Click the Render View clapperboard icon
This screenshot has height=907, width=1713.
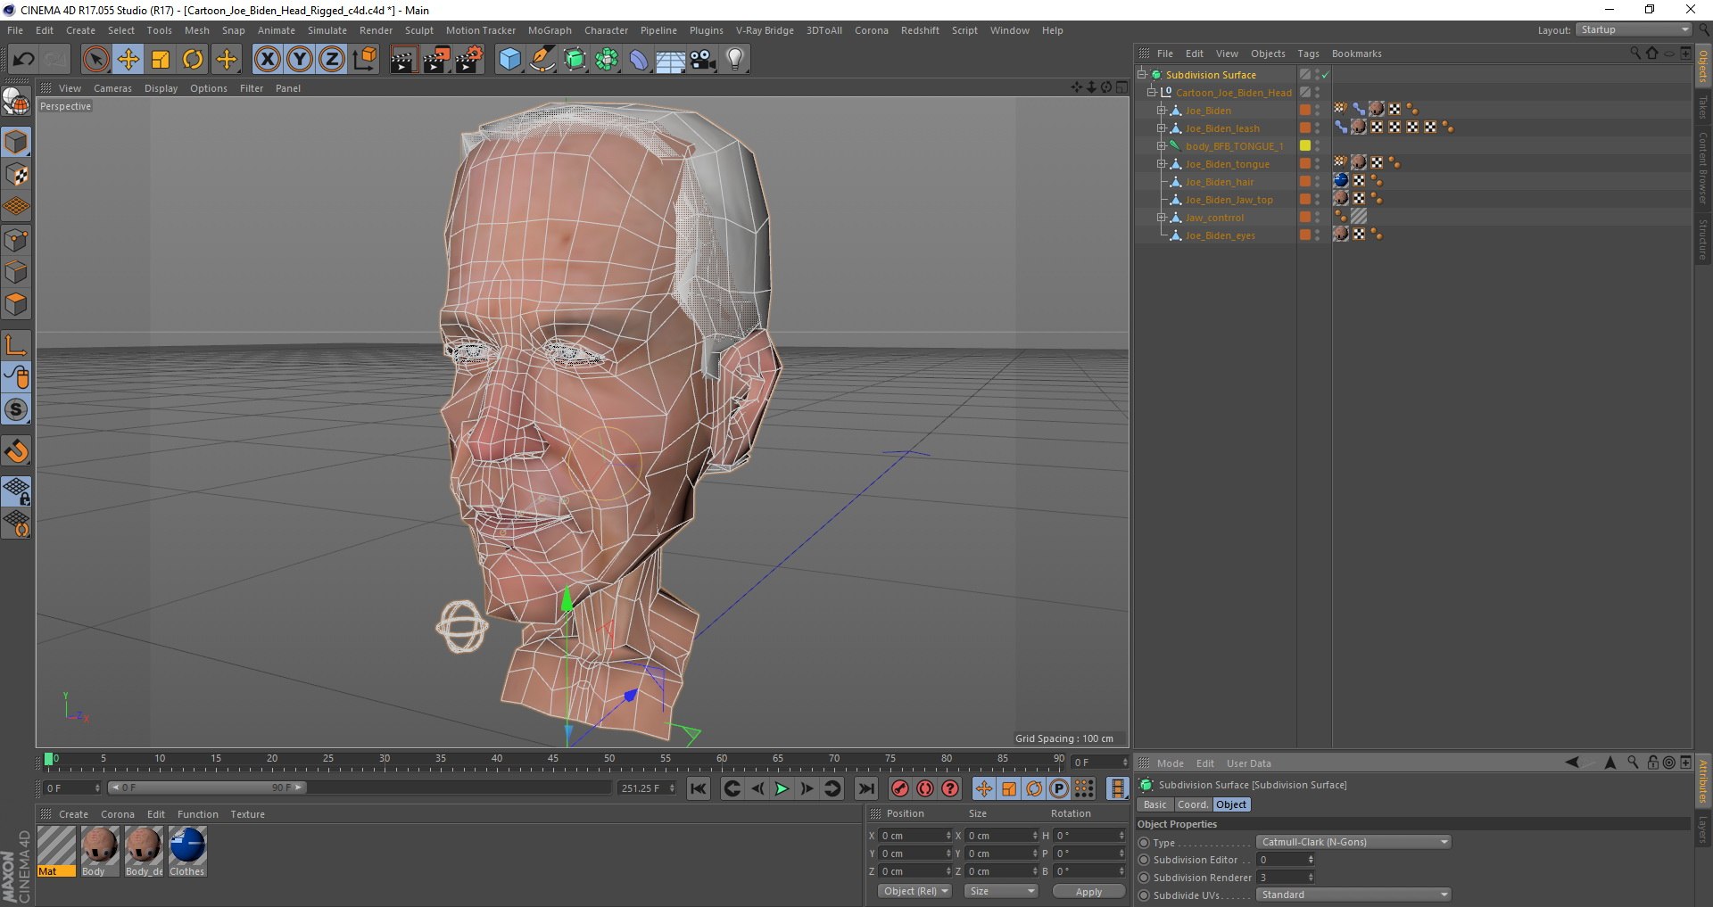[403, 60]
